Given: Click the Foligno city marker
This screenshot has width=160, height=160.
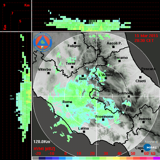Looking at the screenshot, I should tap(75, 43).
